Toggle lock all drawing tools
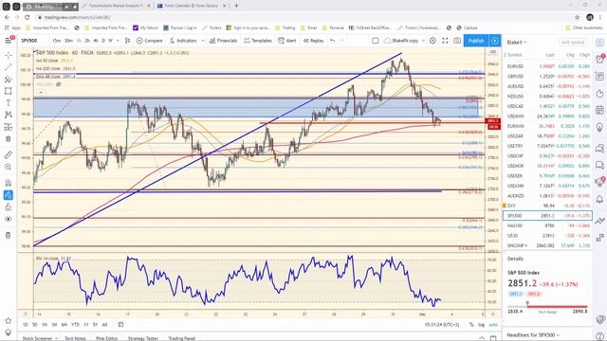 point(9,207)
